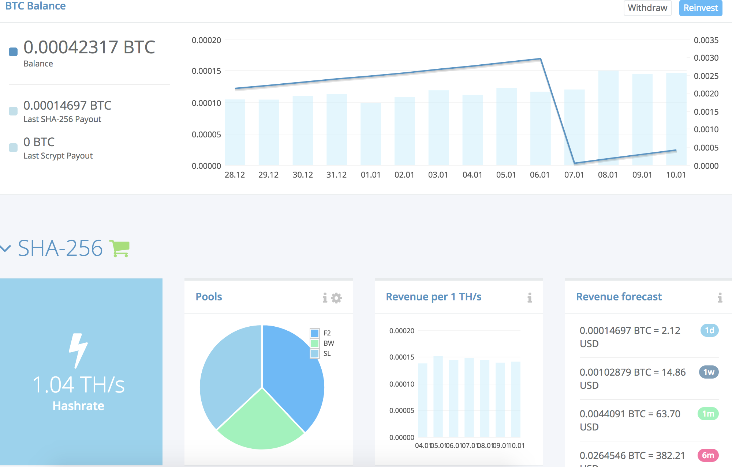Select the 6m forecast badge
Viewport: 732px width, 467px height.
pyautogui.click(x=708, y=455)
